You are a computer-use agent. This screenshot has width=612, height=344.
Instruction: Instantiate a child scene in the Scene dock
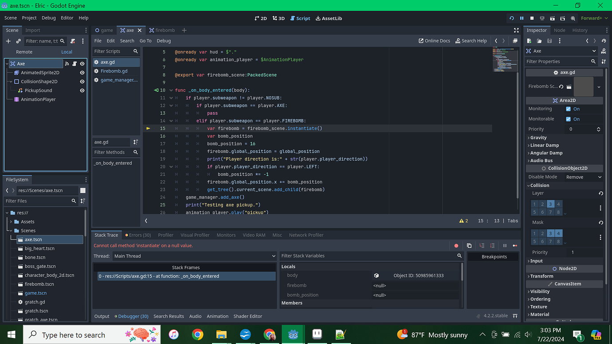[18, 41]
